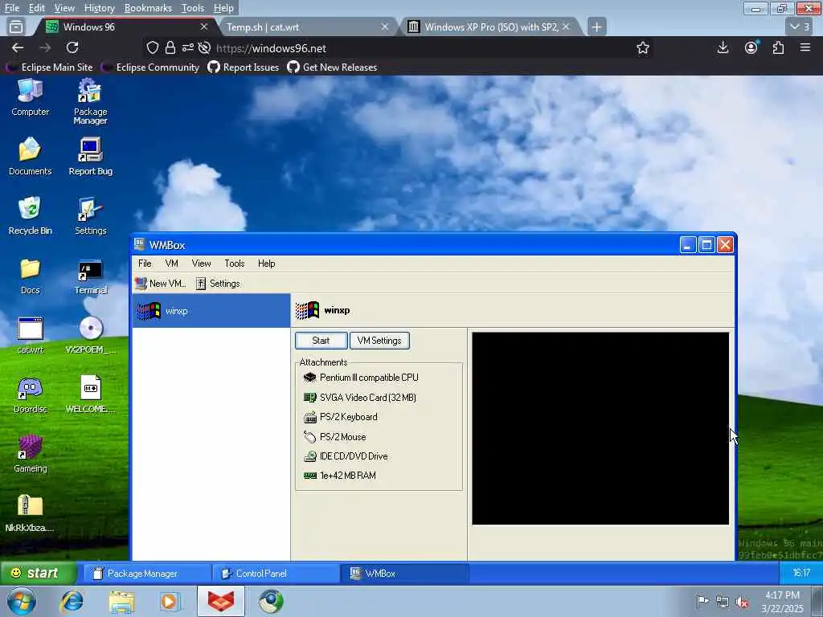The height and width of the screenshot is (617, 823).
Task: Bookmark this page with star icon
Action: [x=643, y=47]
